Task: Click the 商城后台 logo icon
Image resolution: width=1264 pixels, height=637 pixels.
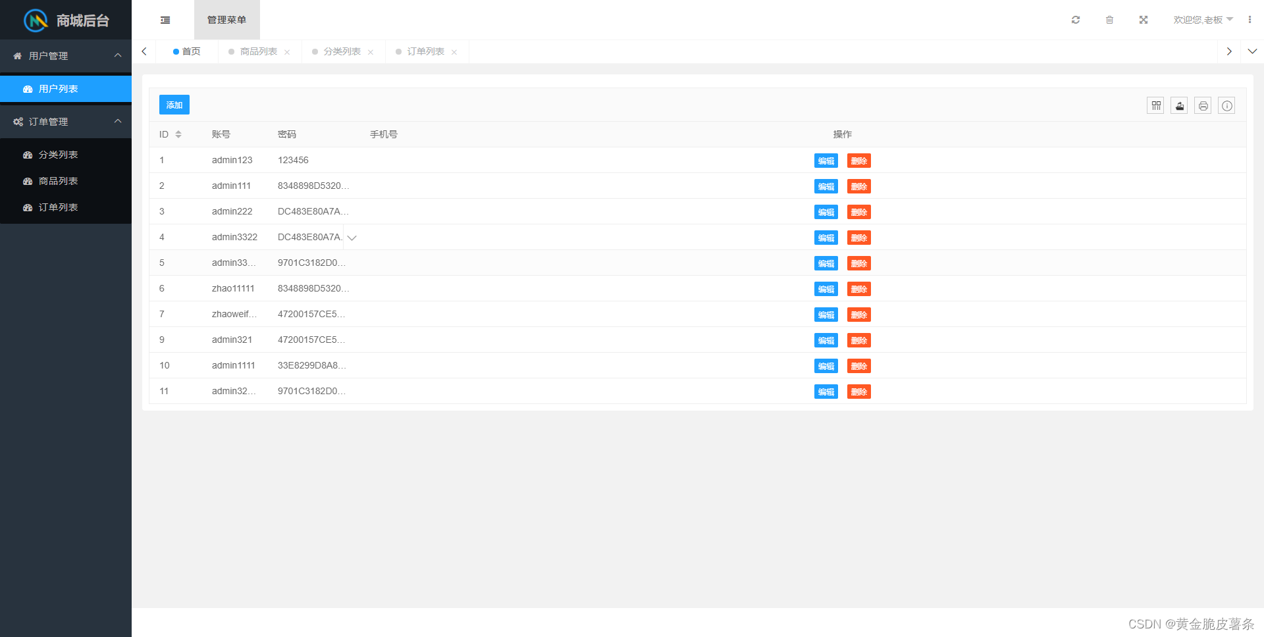Action: (x=36, y=20)
